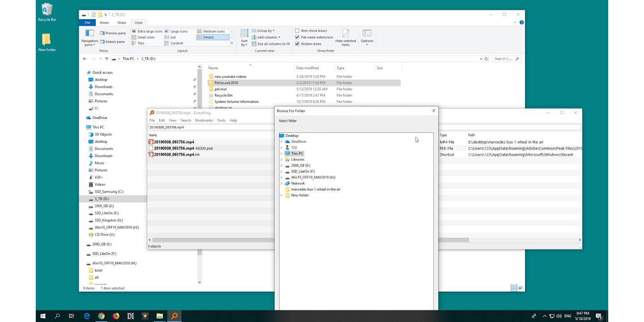Toggle File name extensions checkbox
Screen dimensions: 644x322
(297, 37)
